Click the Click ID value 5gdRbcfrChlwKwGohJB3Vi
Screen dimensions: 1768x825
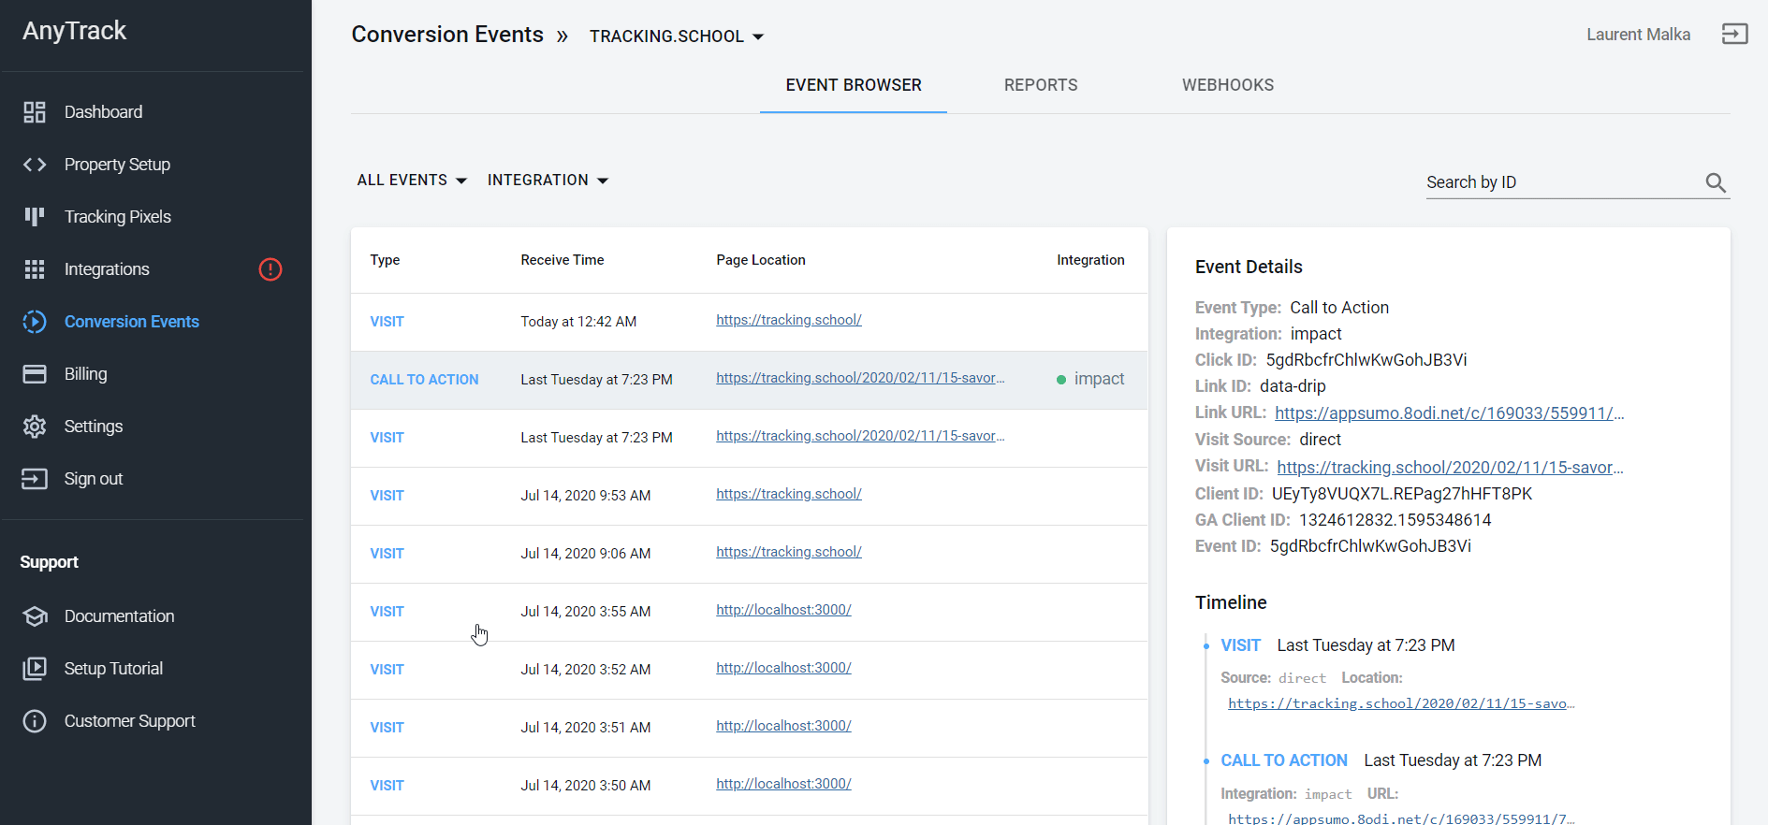click(1366, 360)
